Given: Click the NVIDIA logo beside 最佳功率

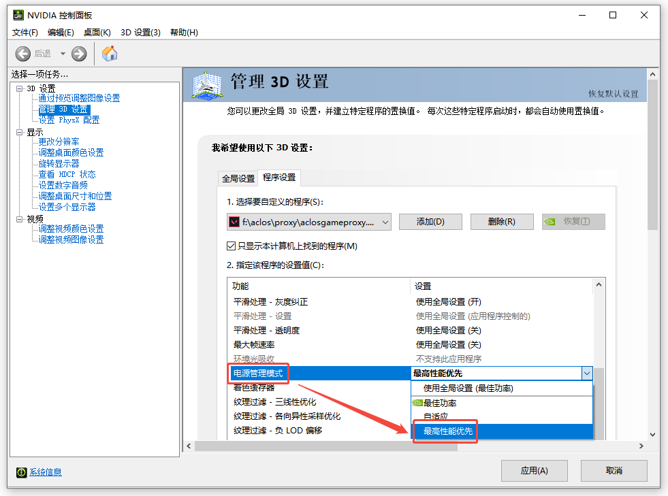Looking at the screenshot, I should click(x=417, y=403).
